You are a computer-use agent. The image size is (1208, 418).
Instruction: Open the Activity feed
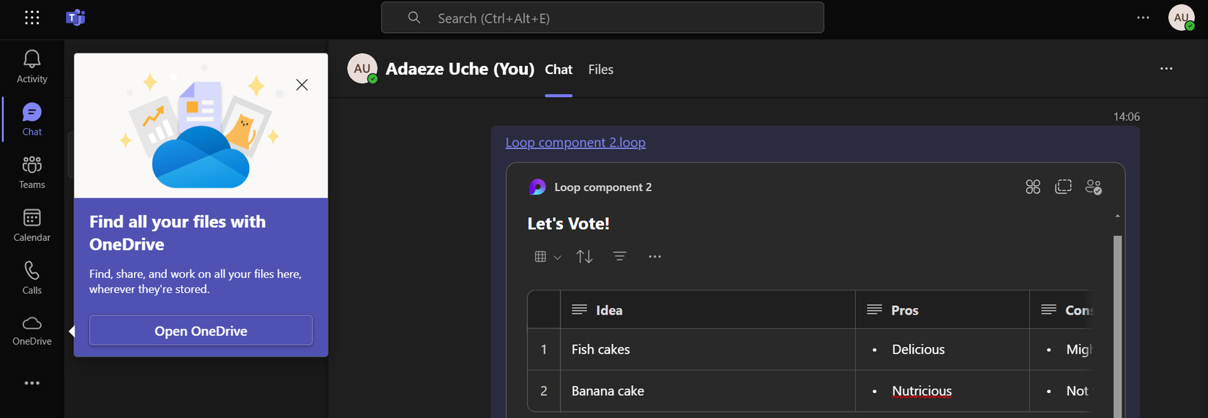[x=31, y=66]
